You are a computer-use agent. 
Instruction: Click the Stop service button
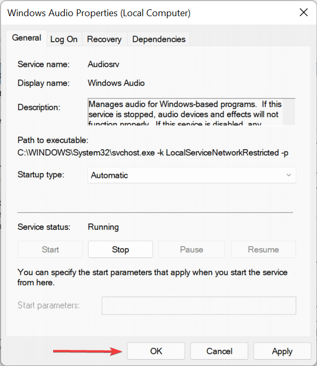click(x=120, y=250)
